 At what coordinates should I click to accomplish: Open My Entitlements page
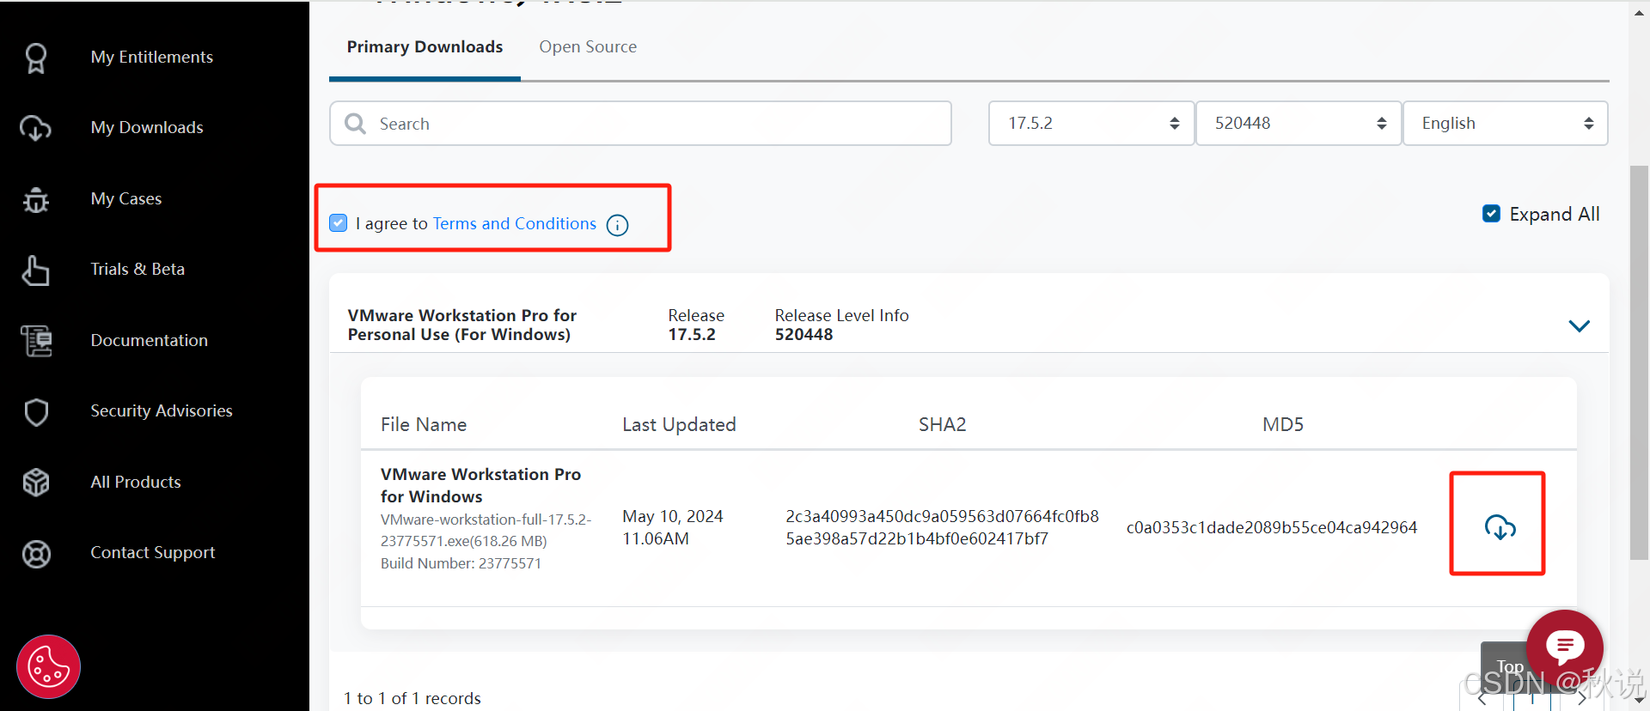(152, 57)
